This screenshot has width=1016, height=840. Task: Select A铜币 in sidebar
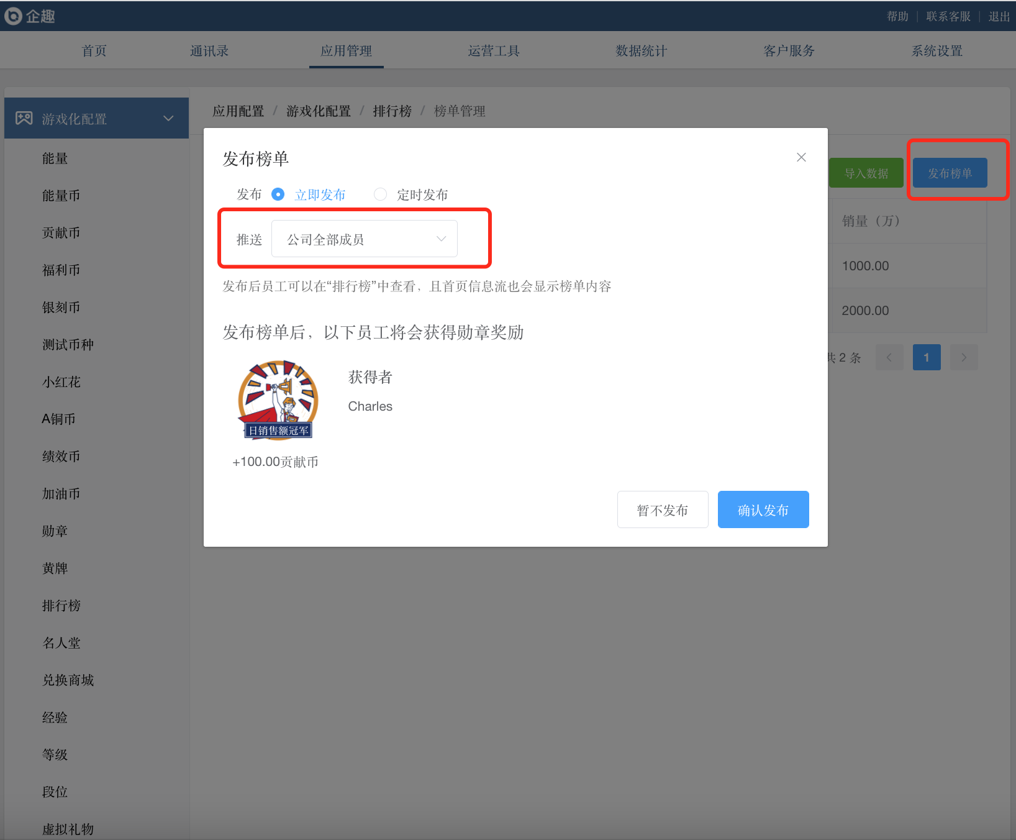click(59, 419)
